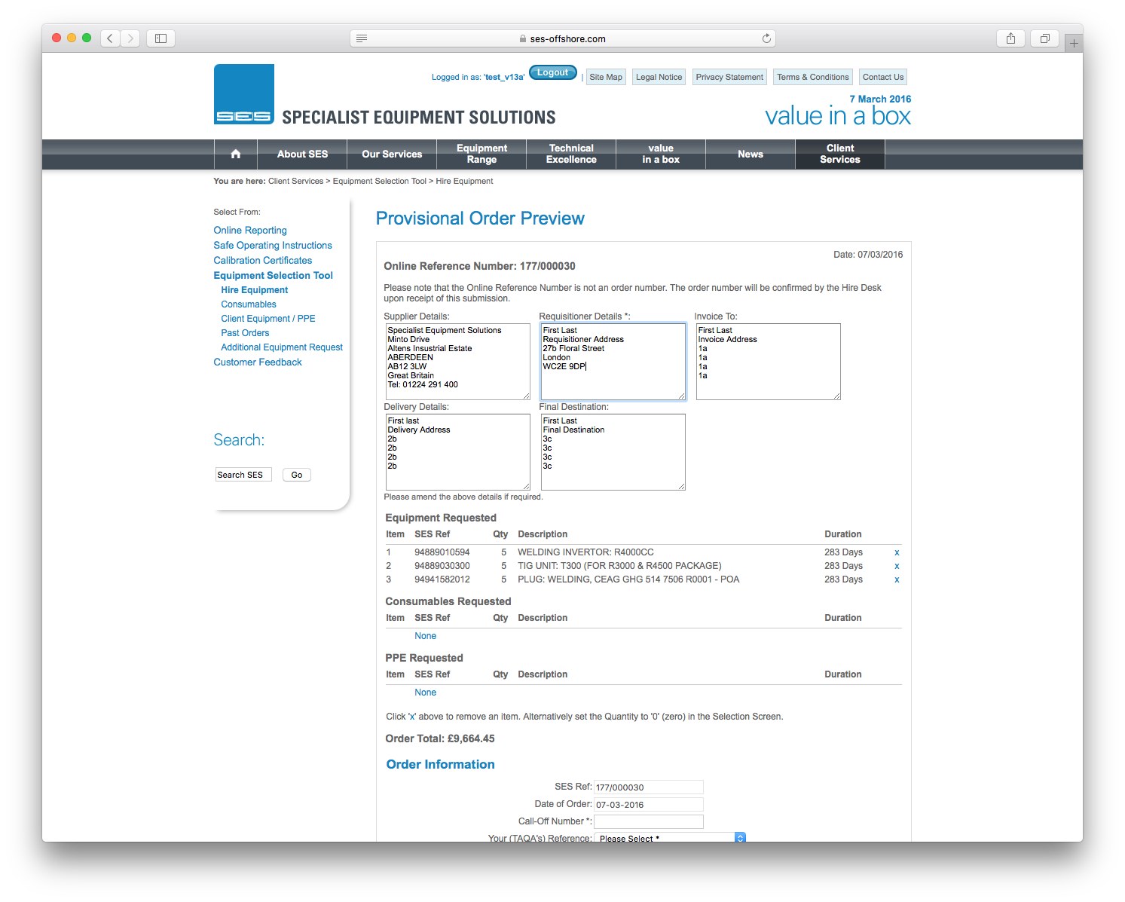Viewport: 1125px width, 902px height.
Task: Click the SES logo
Action: coord(243,94)
